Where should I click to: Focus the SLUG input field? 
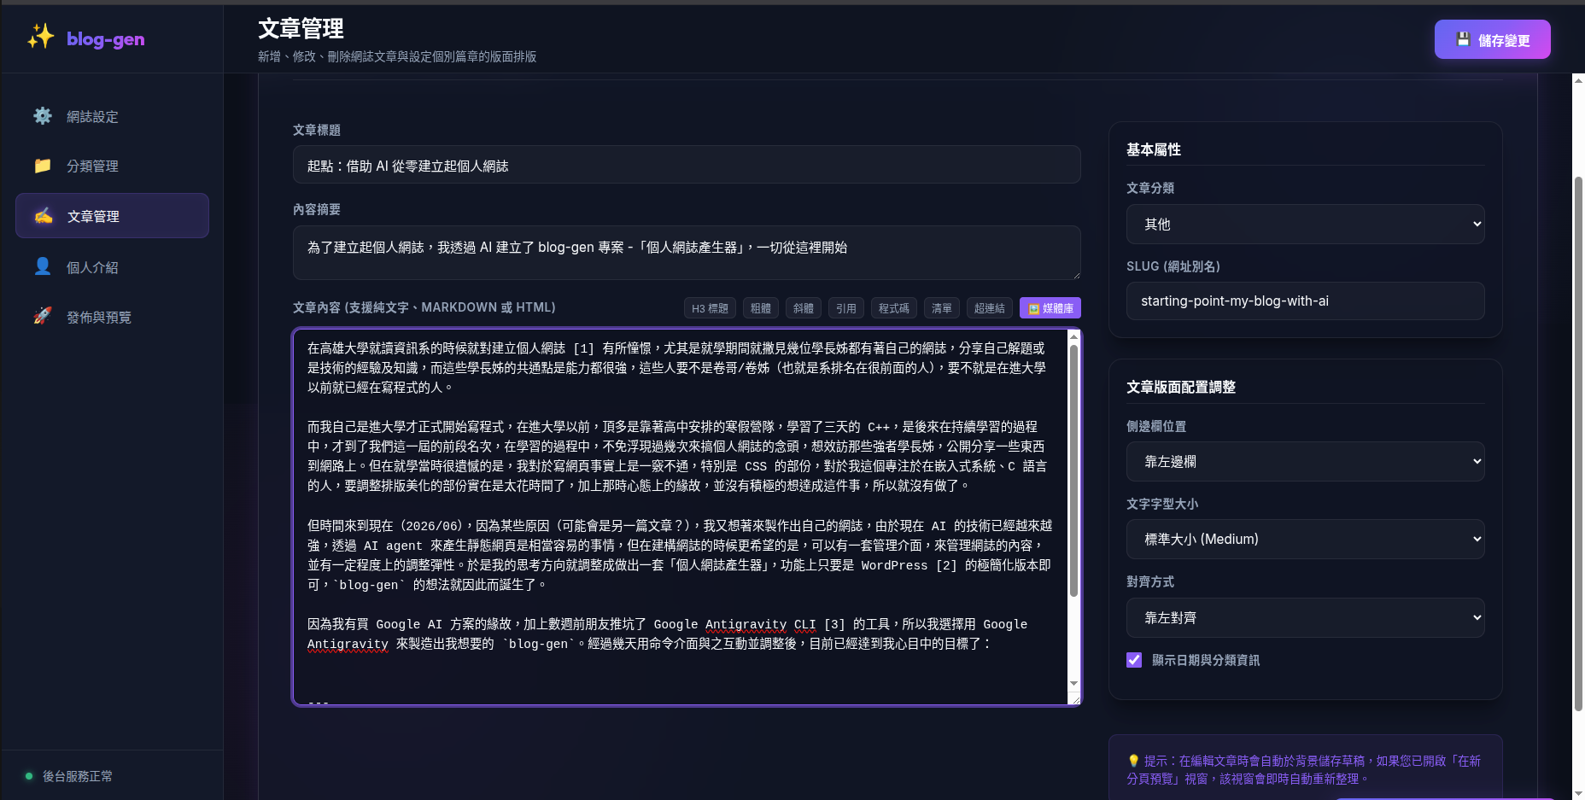[x=1305, y=301]
